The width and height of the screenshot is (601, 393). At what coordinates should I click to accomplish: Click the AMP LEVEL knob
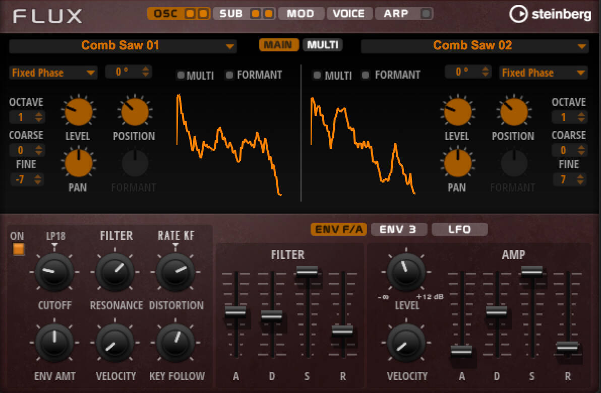tap(406, 273)
